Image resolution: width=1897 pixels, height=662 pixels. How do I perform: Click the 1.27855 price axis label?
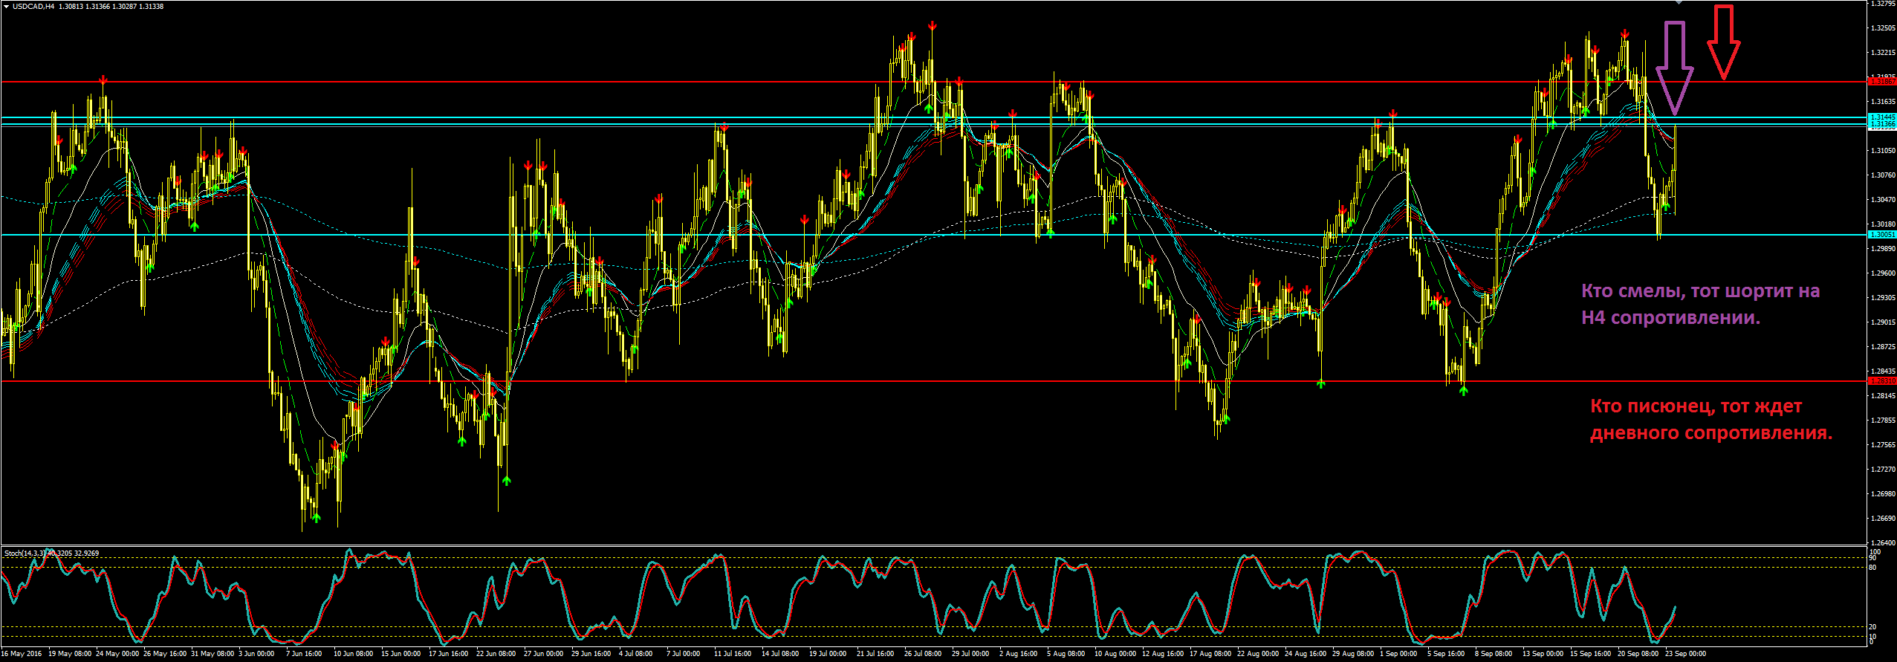[1882, 421]
